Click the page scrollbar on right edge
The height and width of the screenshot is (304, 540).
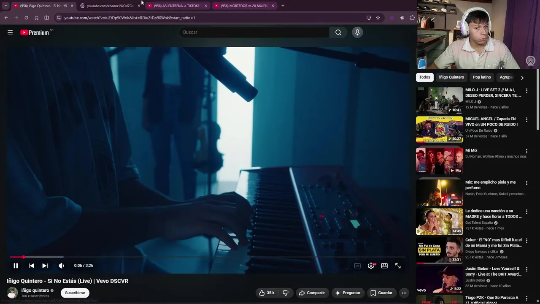(x=538, y=100)
